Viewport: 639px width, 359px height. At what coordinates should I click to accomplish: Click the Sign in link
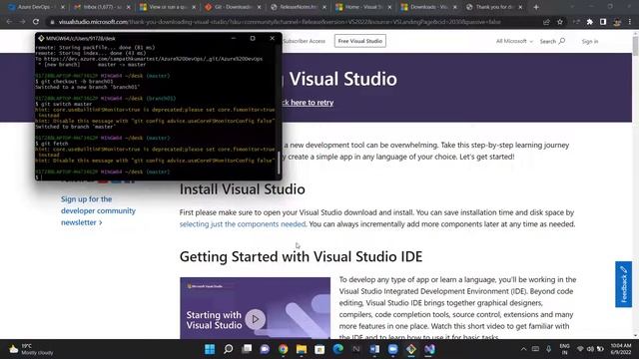pos(590,41)
